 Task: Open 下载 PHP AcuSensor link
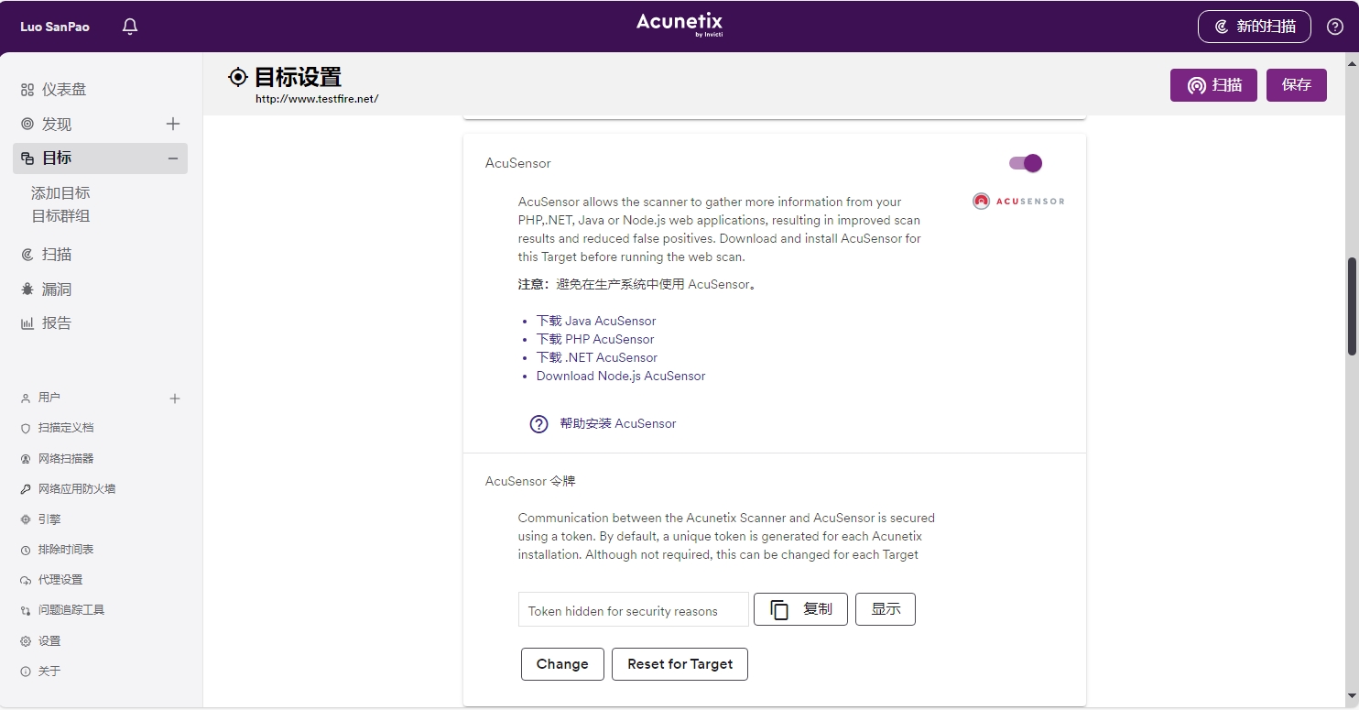pyautogui.click(x=595, y=339)
